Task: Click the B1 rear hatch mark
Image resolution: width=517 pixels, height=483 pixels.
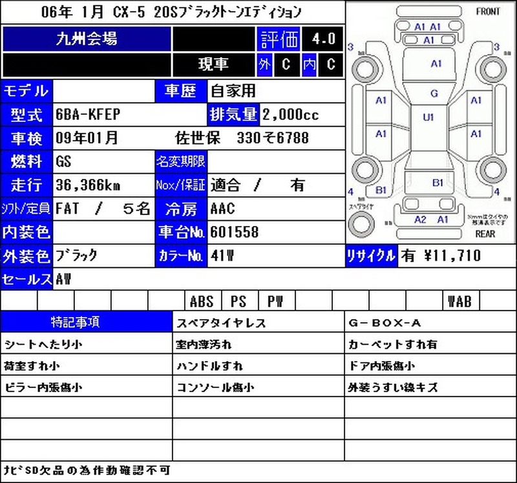Action: (x=438, y=183)
